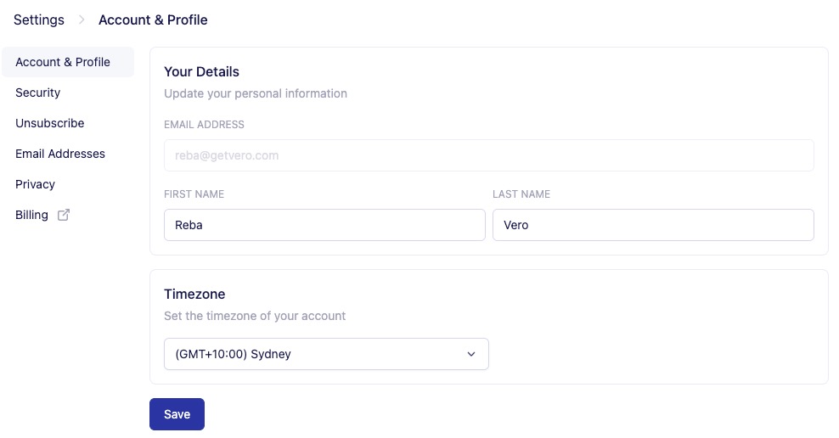Navigate to Email Addresses settings
The height and width of the screenshot is (438, 839).
pos(60,154)
